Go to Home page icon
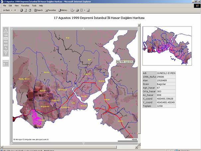 30,10
